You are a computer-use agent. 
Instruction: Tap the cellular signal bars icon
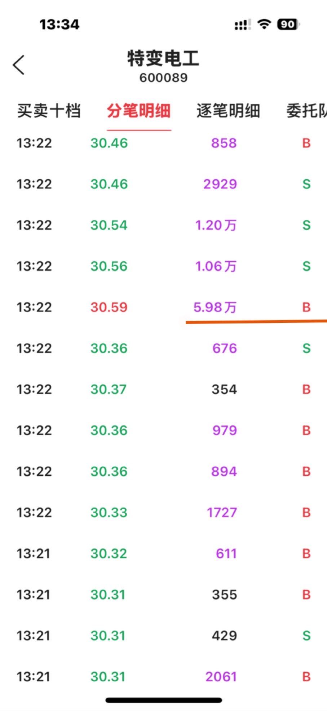242,25
